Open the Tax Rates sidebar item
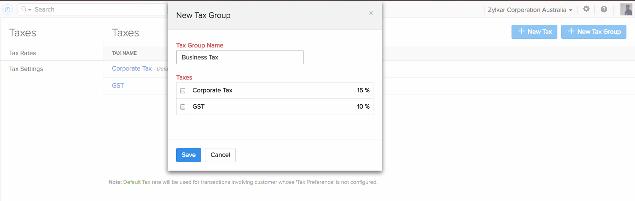Screen dimensions: 635x201 (22, 53)
